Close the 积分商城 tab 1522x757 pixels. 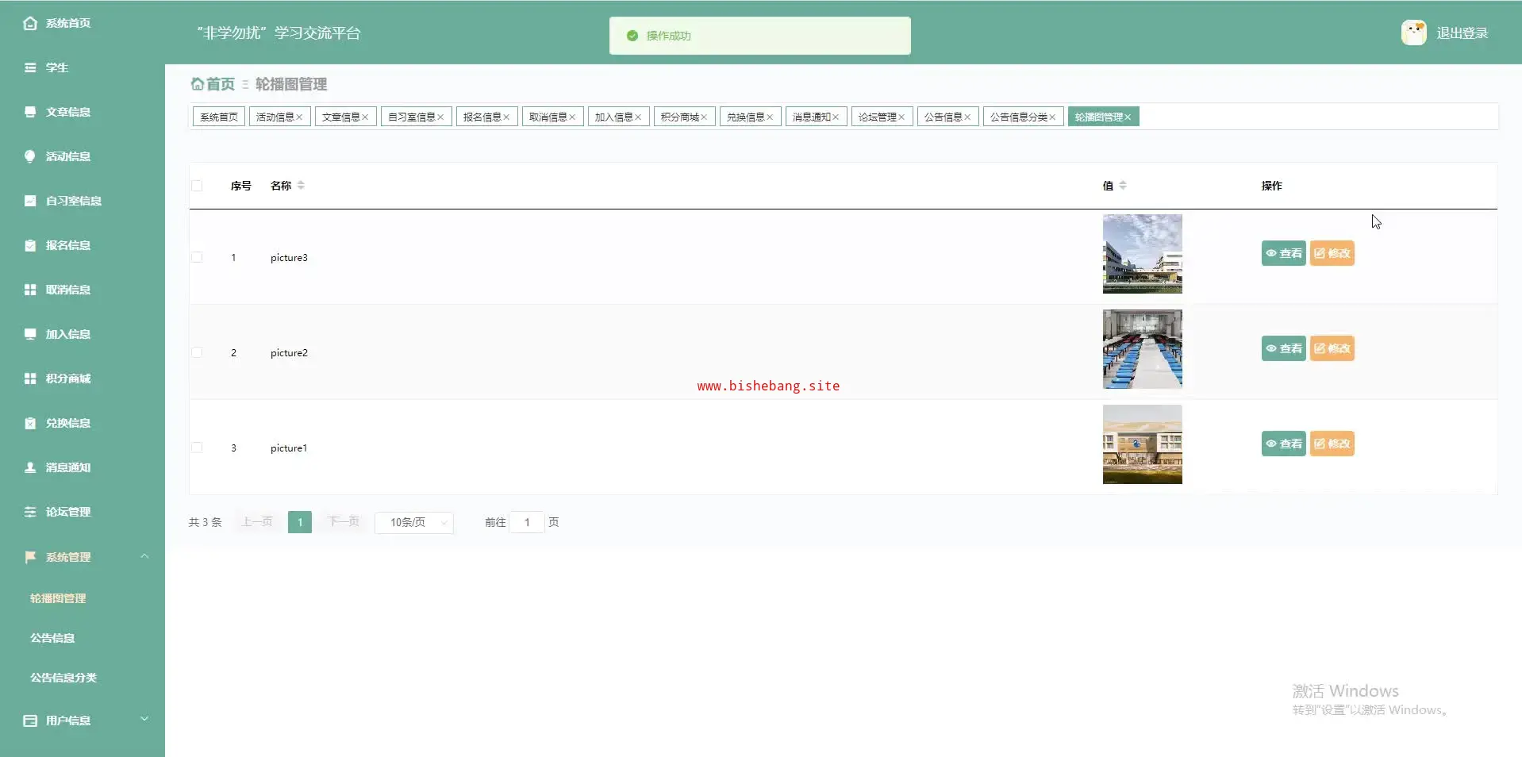[x=704, y=117]
